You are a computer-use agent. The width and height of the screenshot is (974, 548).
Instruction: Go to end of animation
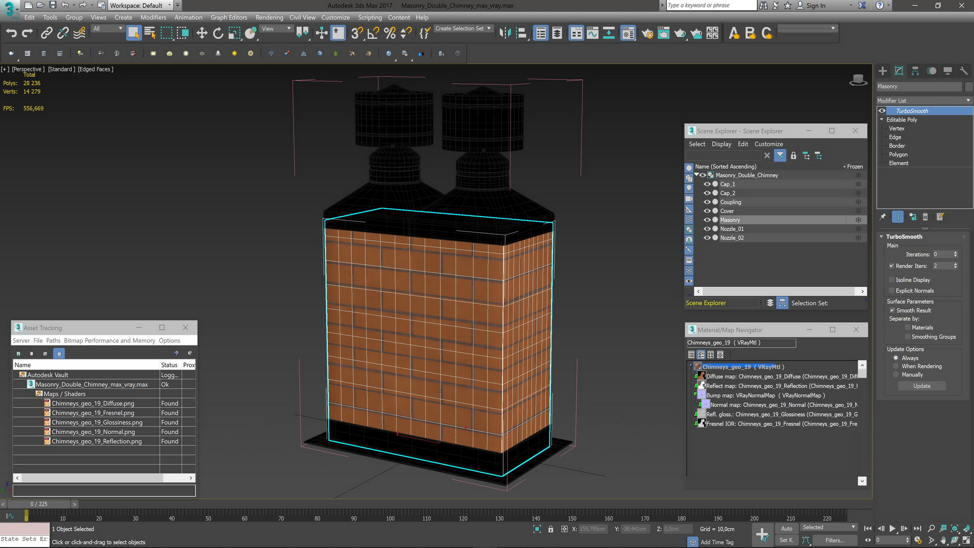[917, 528]
